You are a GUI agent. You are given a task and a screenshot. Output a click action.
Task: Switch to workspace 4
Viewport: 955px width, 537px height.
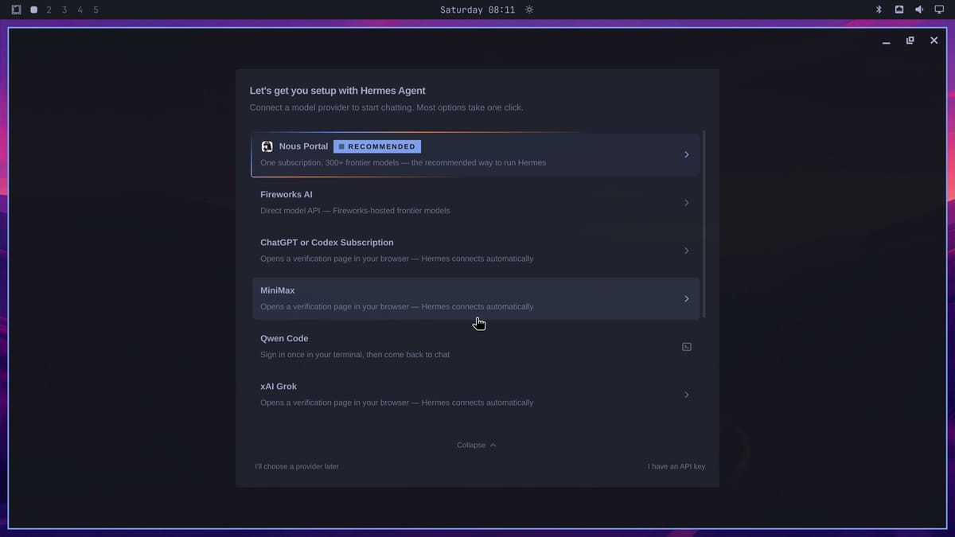pyautogui.click(x=80, y=10)
